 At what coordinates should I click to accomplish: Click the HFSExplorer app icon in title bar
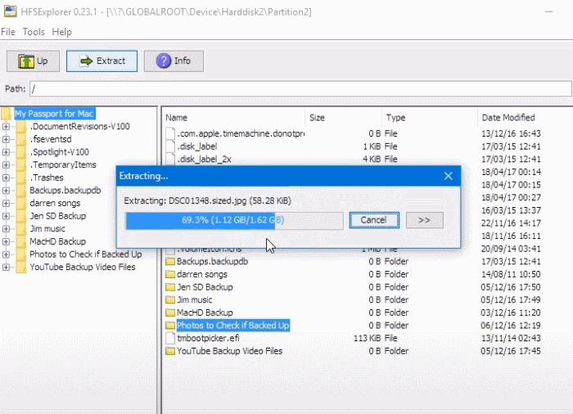click(10, 11)
